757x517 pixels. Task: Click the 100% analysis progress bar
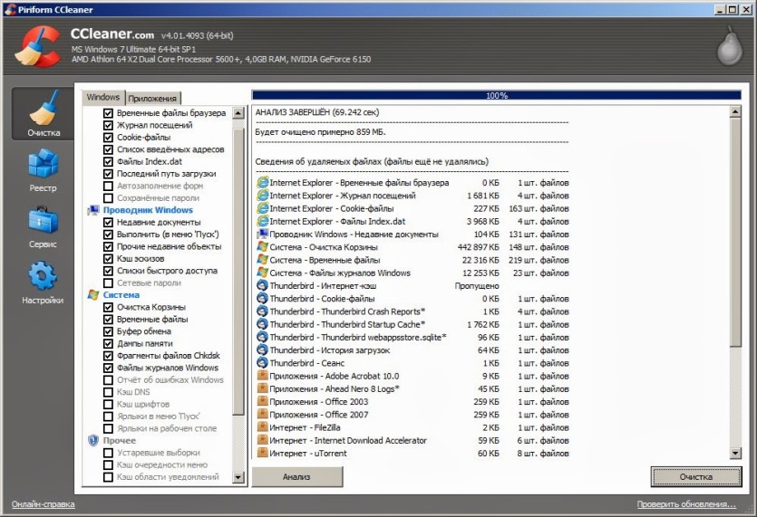tap(496, 95)
